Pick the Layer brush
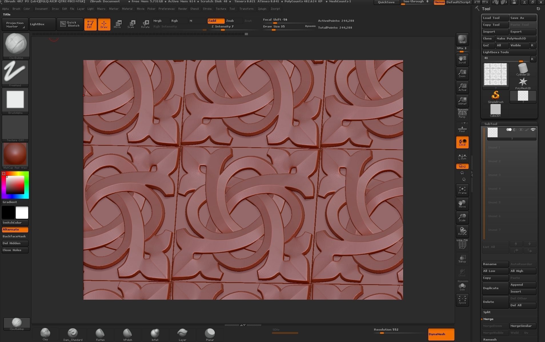545x342 pixels. tap(183, 334)
